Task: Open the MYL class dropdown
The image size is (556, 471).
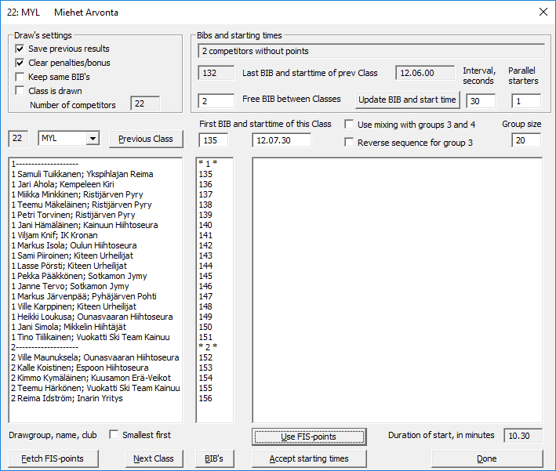Action: (93, 139)
